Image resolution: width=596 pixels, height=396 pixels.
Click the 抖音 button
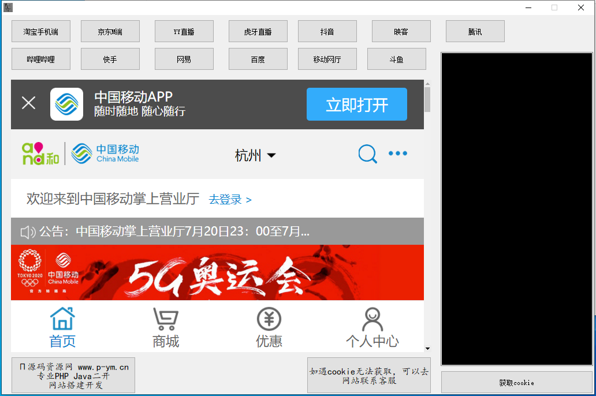327,31
